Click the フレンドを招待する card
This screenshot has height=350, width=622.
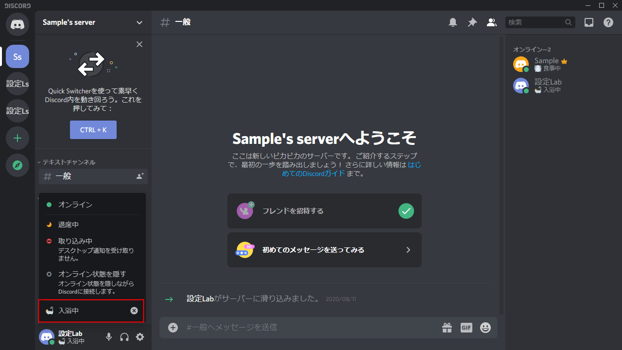coord(325,211)
